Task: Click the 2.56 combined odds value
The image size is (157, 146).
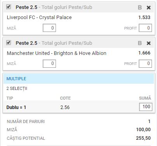Action: (x=65, y=107)
